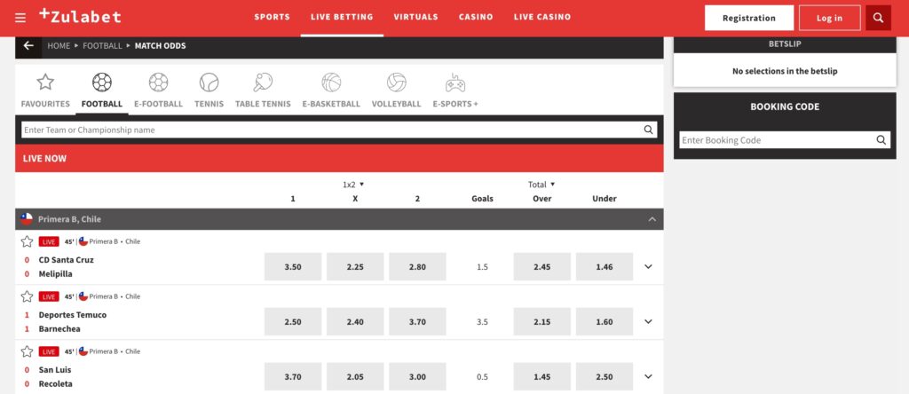Select Under 1.46 for Santa Cruz match
This screenshot has height=394, width=909.
pyautogui.click(x=604, y=266)
